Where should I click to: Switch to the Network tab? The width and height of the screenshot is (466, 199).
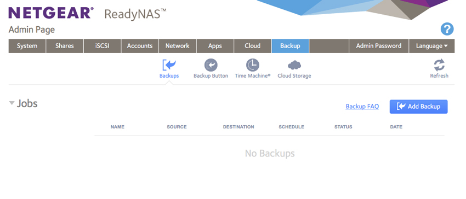(178, 46)
